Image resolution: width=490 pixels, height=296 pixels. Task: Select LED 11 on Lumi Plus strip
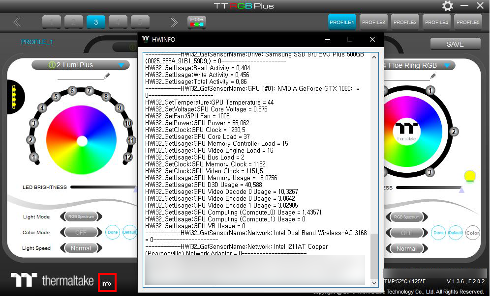[131, 140]
